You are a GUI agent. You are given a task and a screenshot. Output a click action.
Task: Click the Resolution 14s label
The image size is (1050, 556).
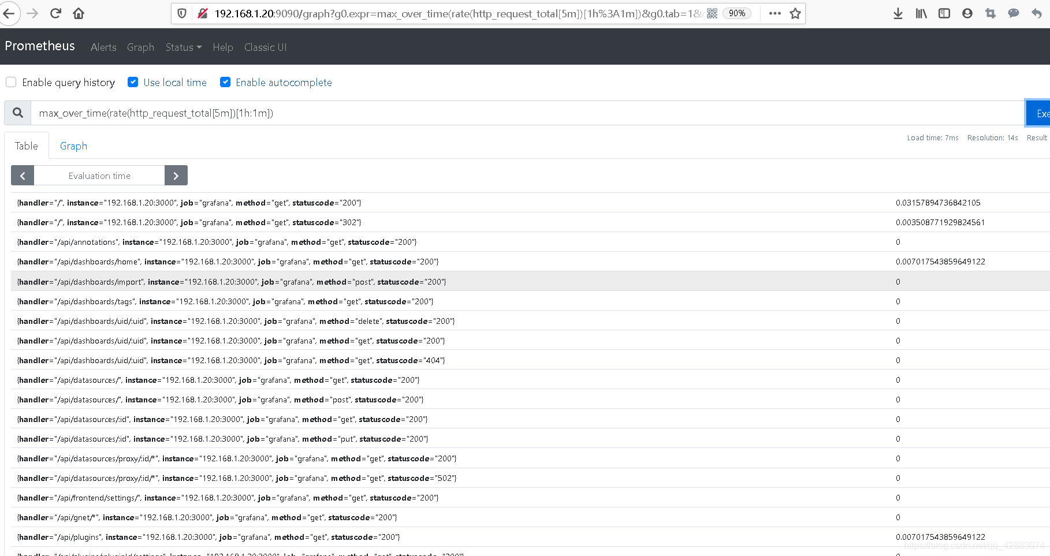tap(993, 137)
